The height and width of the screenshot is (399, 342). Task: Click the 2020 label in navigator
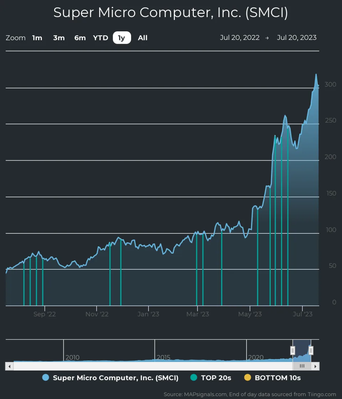pos(256,358)
